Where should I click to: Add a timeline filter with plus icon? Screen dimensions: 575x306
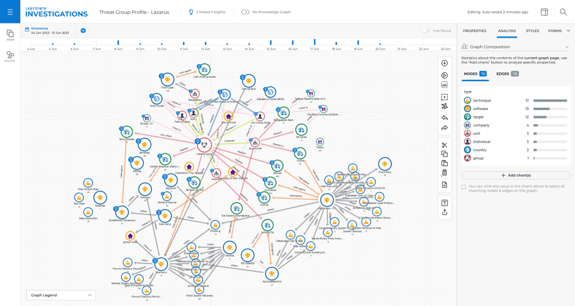point(83,31)
